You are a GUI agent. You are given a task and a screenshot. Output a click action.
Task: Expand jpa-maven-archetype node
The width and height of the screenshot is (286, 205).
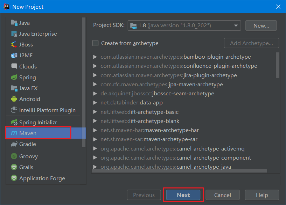click(x=95, y=85)
